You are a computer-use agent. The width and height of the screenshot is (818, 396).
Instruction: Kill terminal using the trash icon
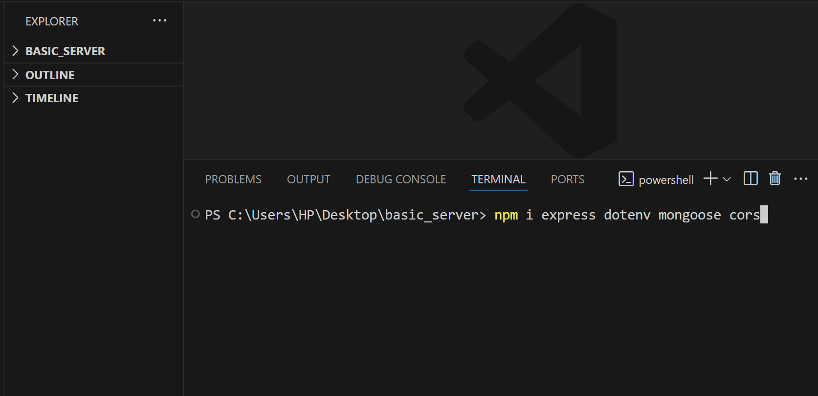click(775, 179)
